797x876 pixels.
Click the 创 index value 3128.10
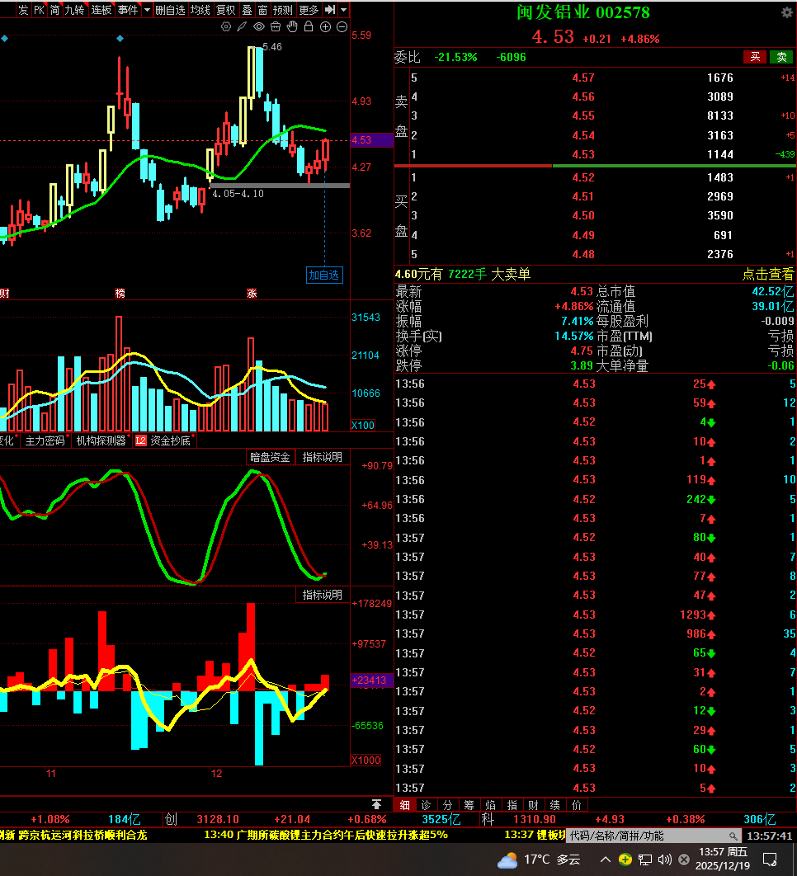(218, 819)
